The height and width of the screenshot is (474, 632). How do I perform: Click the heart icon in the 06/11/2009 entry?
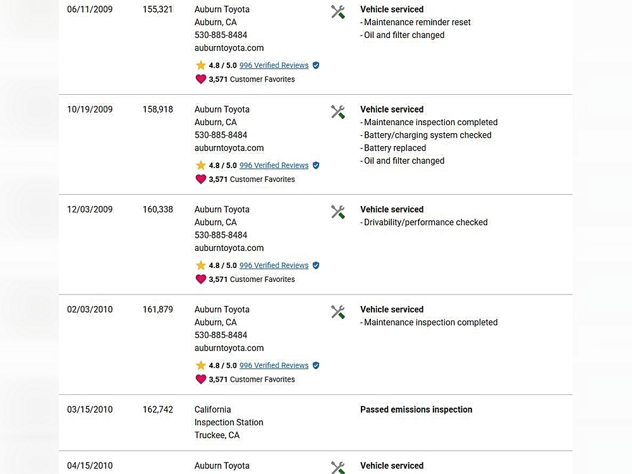click(x=201, y=80)
